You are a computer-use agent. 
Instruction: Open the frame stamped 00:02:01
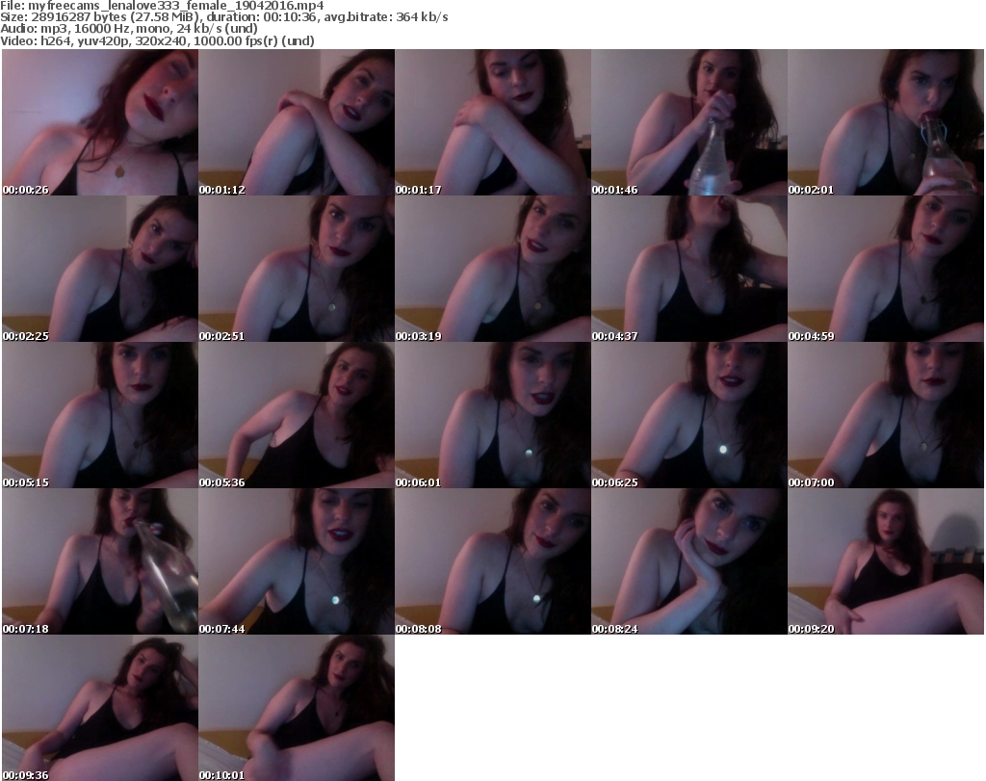tap(886, 122)
